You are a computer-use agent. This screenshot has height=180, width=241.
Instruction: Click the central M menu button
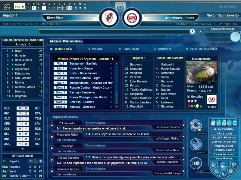tap(224, 165)
